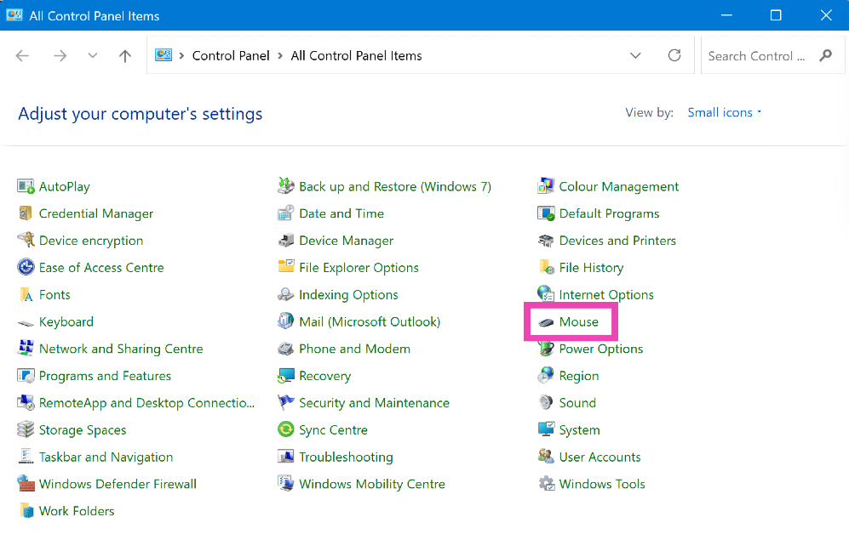Click Control Panel in the breadcrumb path
The height and width of the screenshot is (534, 849).
click(231, 56)
